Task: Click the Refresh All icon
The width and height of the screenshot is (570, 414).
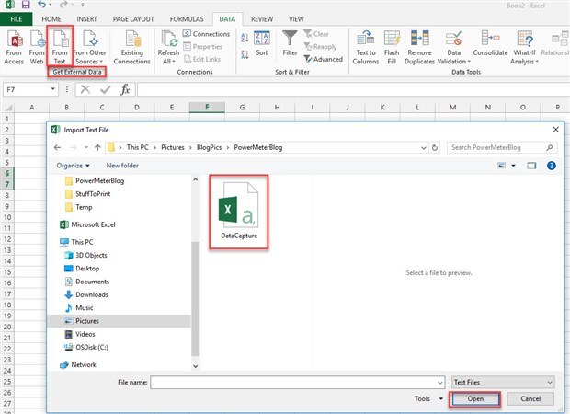Action: click(x=169, y=42)
